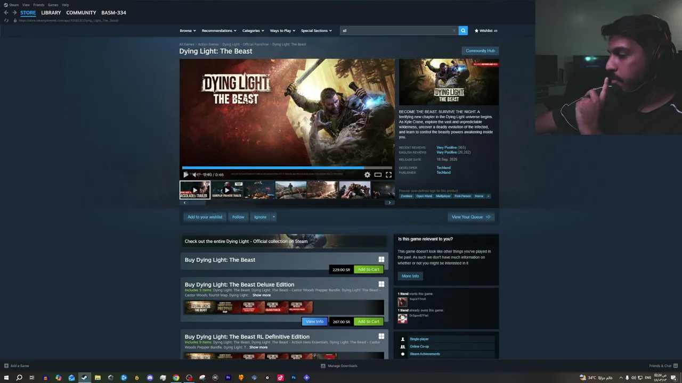Add the game to your wishlist
682x383 pixels.
[x=205, y=217]
